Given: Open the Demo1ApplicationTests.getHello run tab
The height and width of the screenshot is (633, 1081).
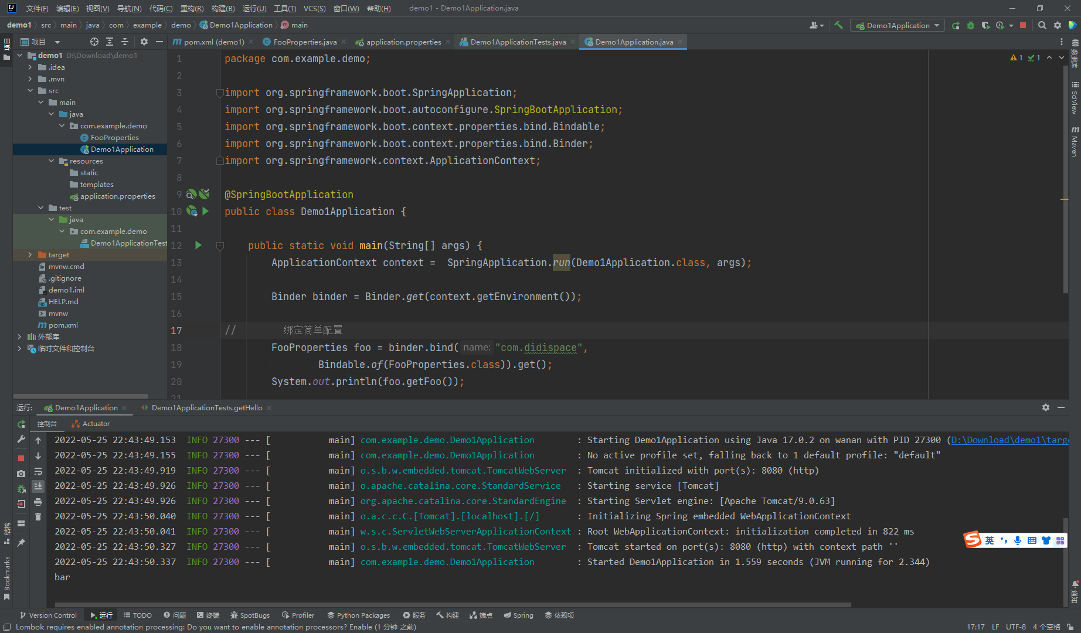Looking at the screenshot, I should 206,407.
